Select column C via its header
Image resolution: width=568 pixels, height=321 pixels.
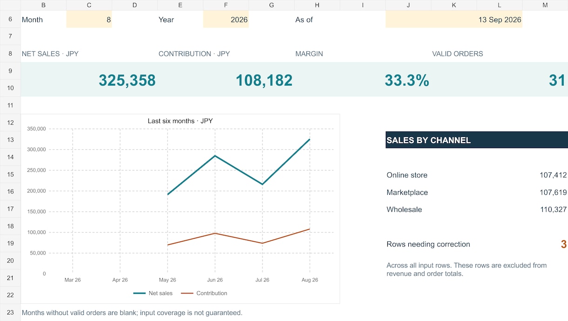click(x=89, y=5)
